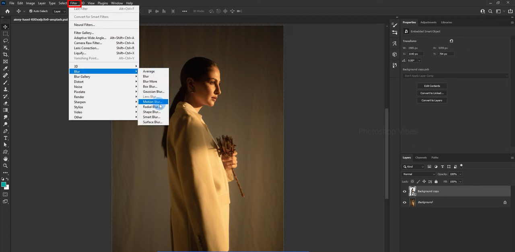515x252 pixels.
Task: Select the Clone Stamp tool
Action: click(x=5, y=89)
